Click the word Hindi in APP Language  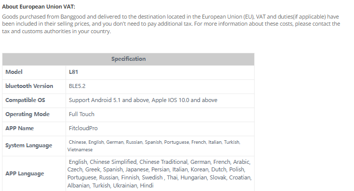(x=147, y=185)
